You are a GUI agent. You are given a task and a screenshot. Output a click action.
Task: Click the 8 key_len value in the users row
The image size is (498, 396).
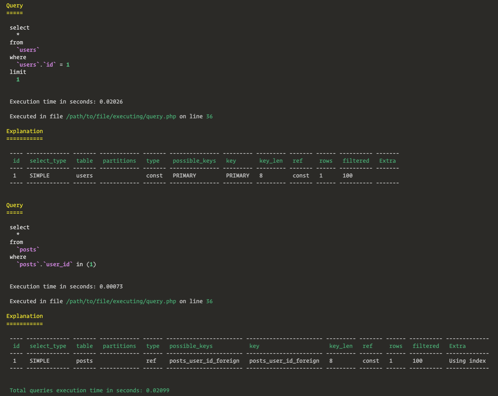click(x=261, y=176)
